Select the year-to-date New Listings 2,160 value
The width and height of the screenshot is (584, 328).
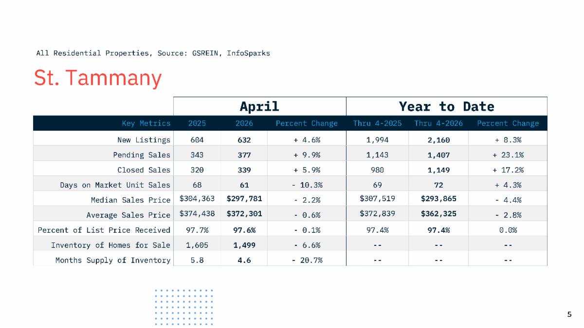point(438,140)
